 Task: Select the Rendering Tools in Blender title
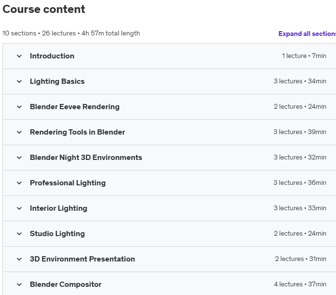[x=77, y=132]
